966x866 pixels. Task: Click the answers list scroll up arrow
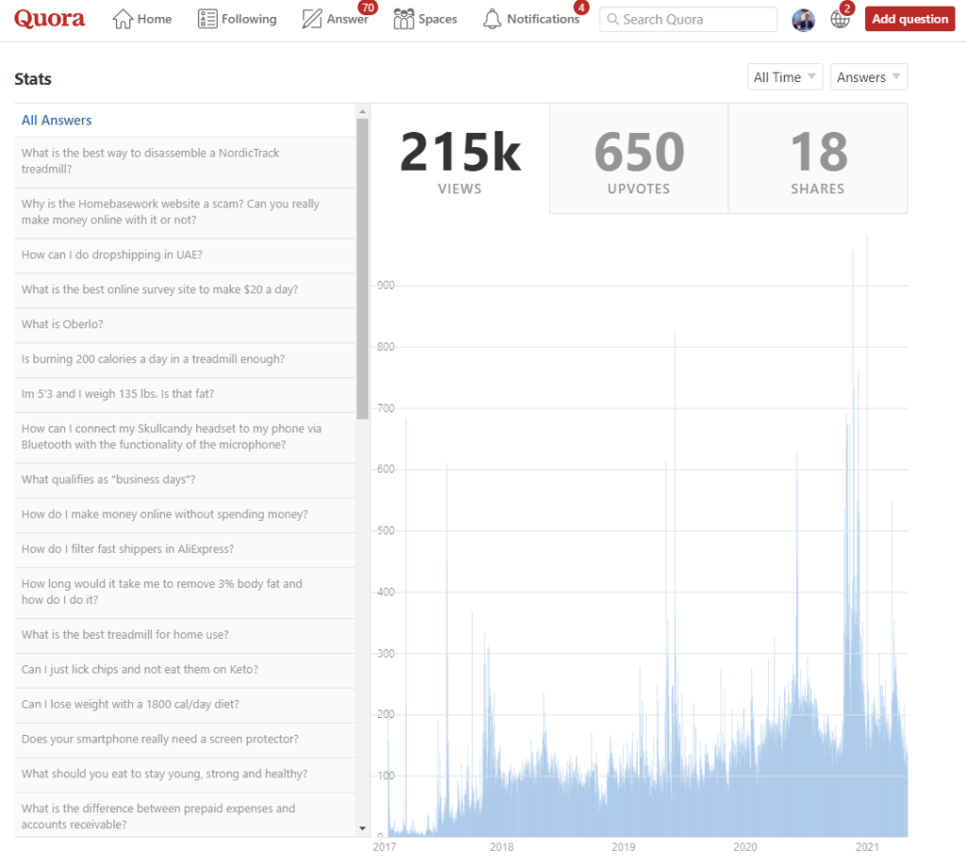click(x=362, y=111)
